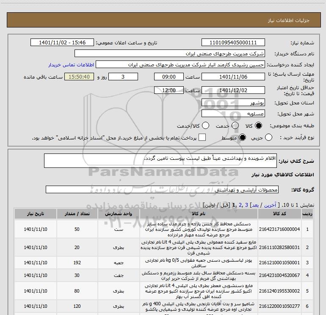Select product code 2164231004520067
This screenshot has width=326, height=315.
(x=279, y=275)
